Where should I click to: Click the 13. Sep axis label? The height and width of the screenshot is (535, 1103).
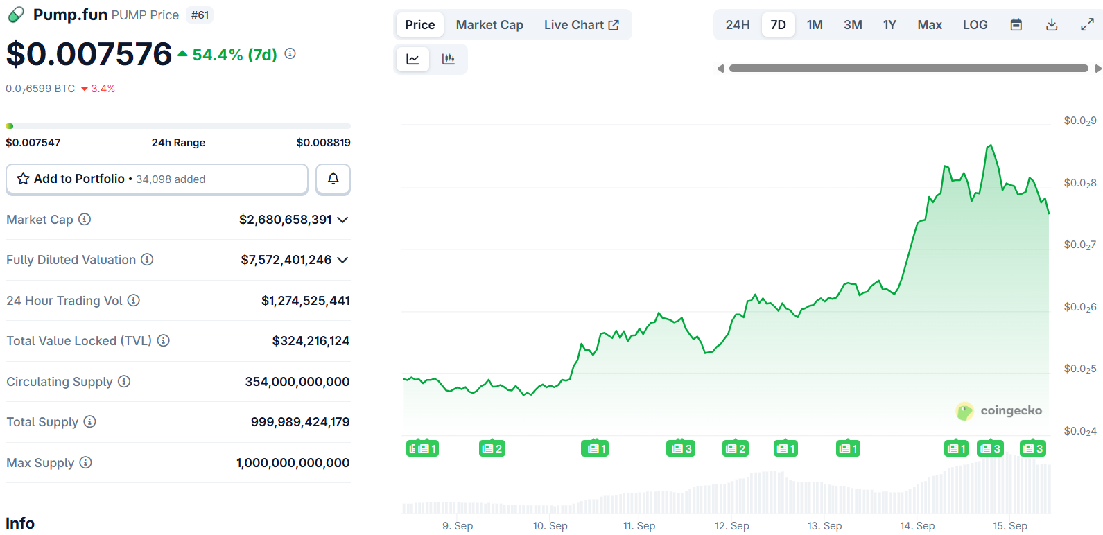tap(825, 526)
